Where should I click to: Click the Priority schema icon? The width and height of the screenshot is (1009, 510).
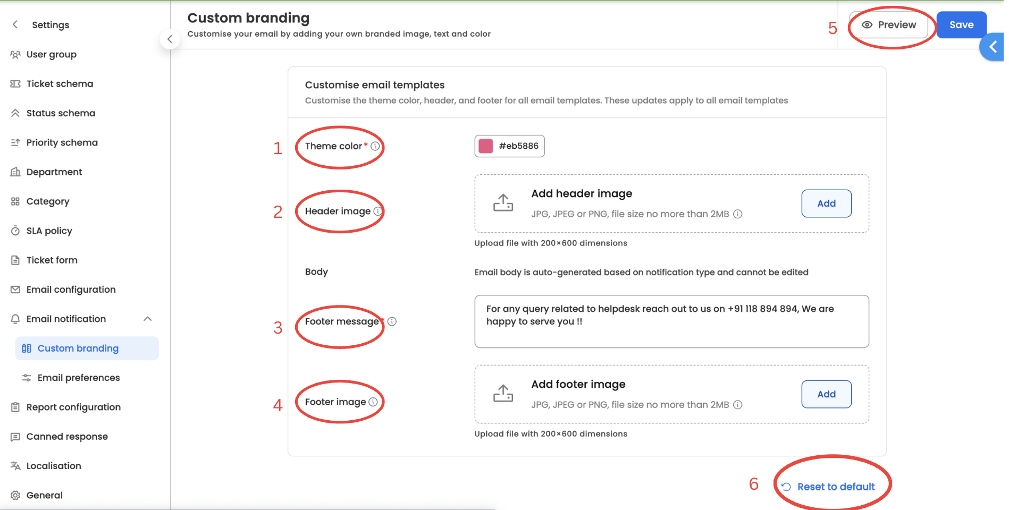pos(15,142)
